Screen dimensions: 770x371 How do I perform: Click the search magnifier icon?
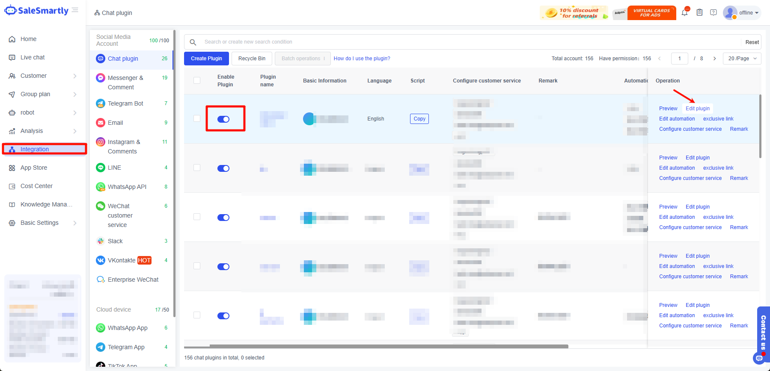pyautogui.click(x=193, y=42)
